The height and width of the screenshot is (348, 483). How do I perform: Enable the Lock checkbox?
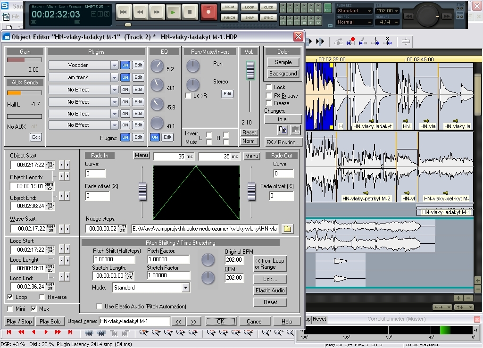[269, 87]
